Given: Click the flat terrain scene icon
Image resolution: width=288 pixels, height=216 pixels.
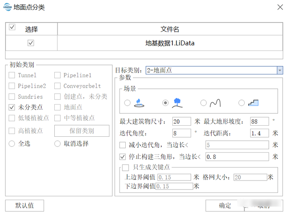Looking at the screenshot, I should [x=141, y=102].
